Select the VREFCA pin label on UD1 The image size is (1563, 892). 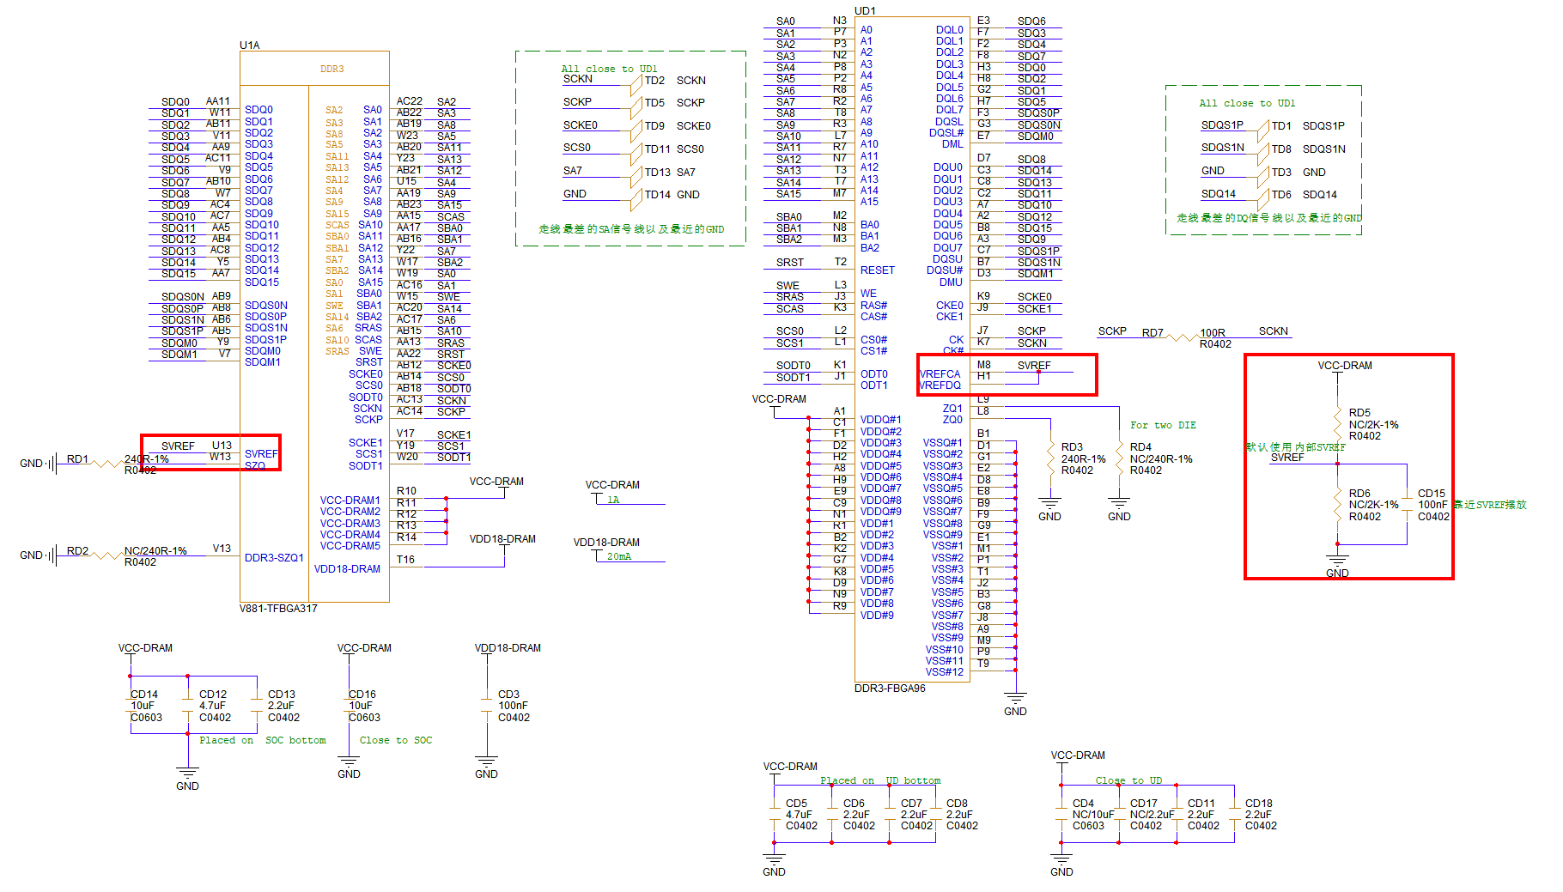click(940, 374)
